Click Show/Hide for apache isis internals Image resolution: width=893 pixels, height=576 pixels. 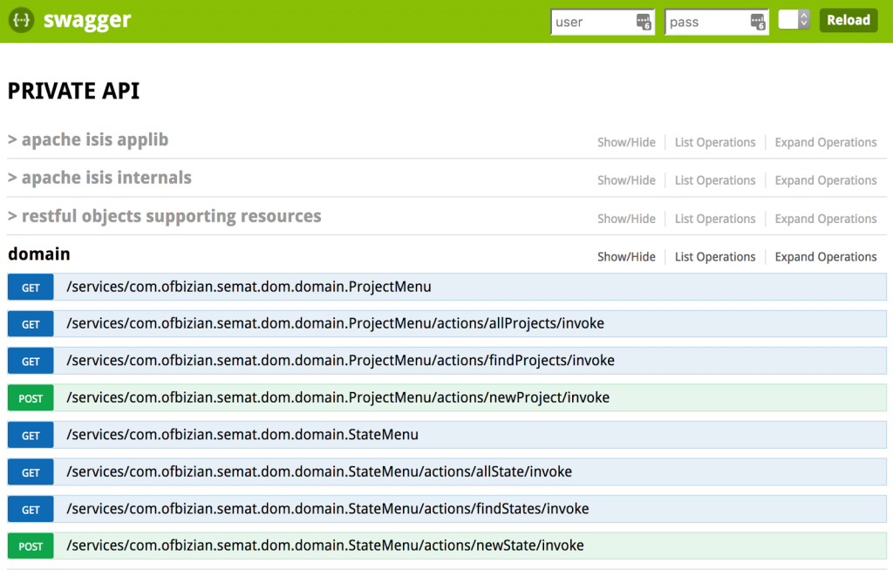[626, 180]
